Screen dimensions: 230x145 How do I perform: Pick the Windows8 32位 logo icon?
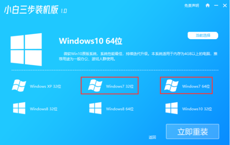click(19, 108)
